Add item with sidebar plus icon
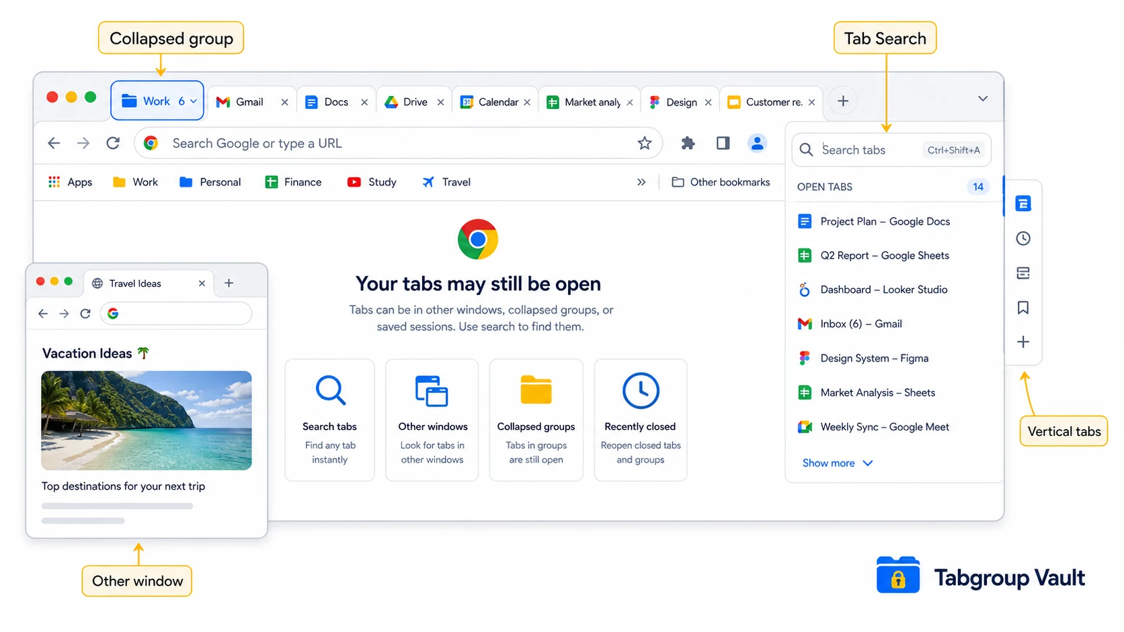The height and width of the screenshot is (632, 1124). (x=1023, y=342)
